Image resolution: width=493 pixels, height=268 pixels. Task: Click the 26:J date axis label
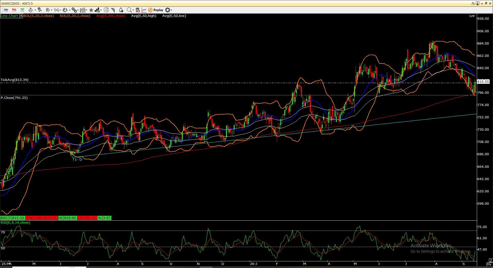point(253,264)
